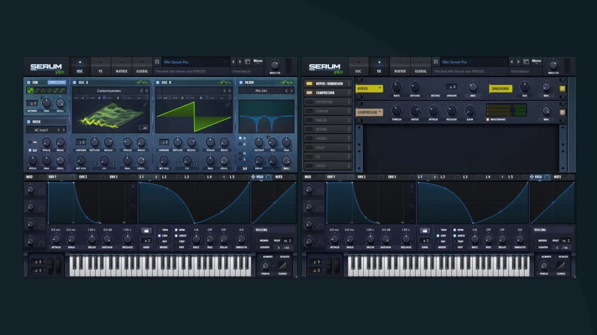Toggle the FILTER enable box
The height and width of the screenshot is (335, 597).
pos(241,82)
